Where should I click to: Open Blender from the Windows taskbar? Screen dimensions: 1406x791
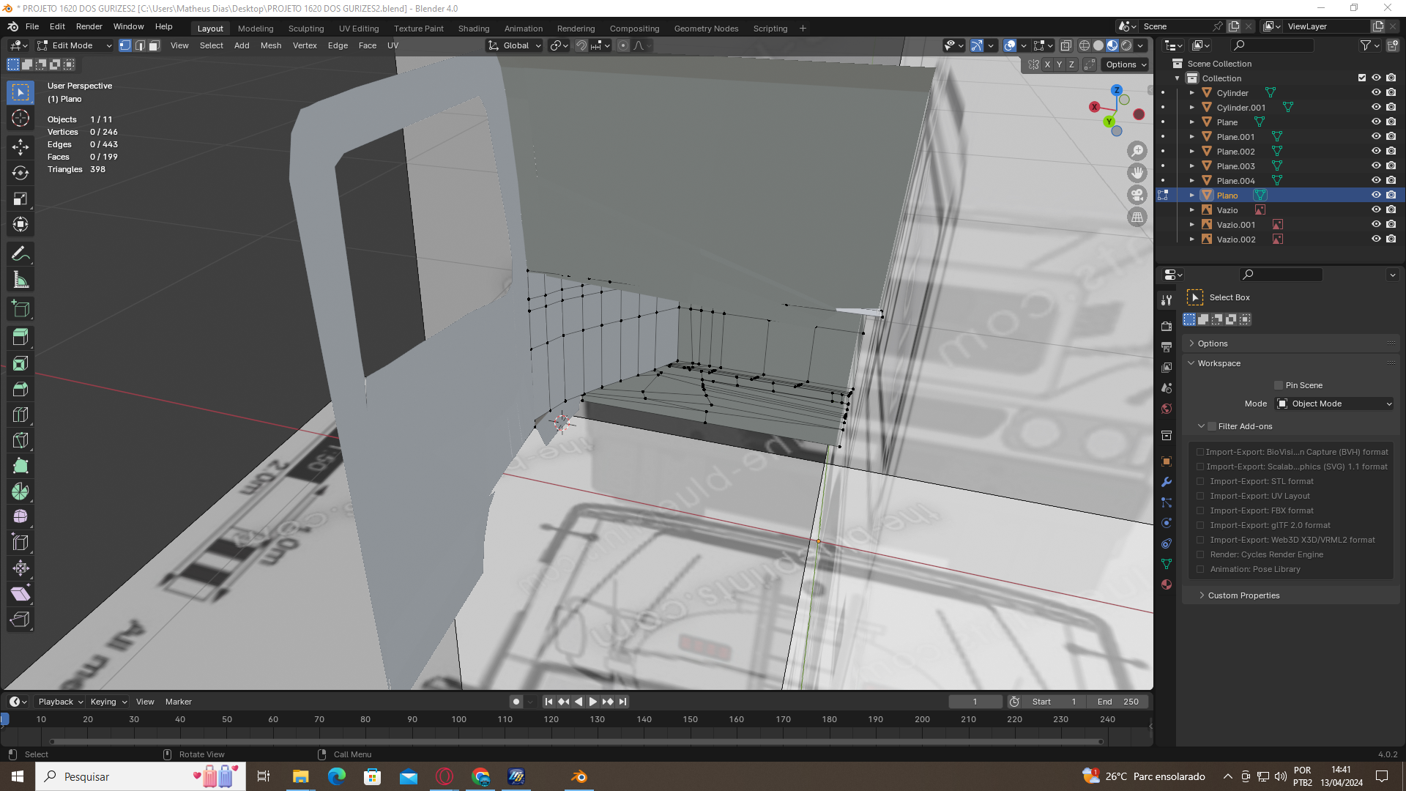pyautogui.click(x=579, y=776)
